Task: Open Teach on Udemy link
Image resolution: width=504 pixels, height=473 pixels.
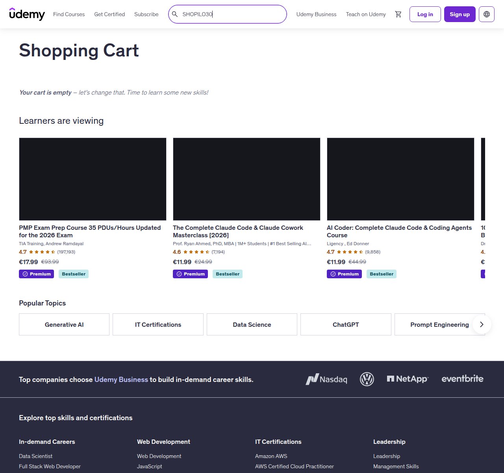Action: click(366, 14)
